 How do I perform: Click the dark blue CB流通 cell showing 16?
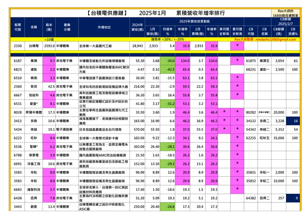click(293, 121)
